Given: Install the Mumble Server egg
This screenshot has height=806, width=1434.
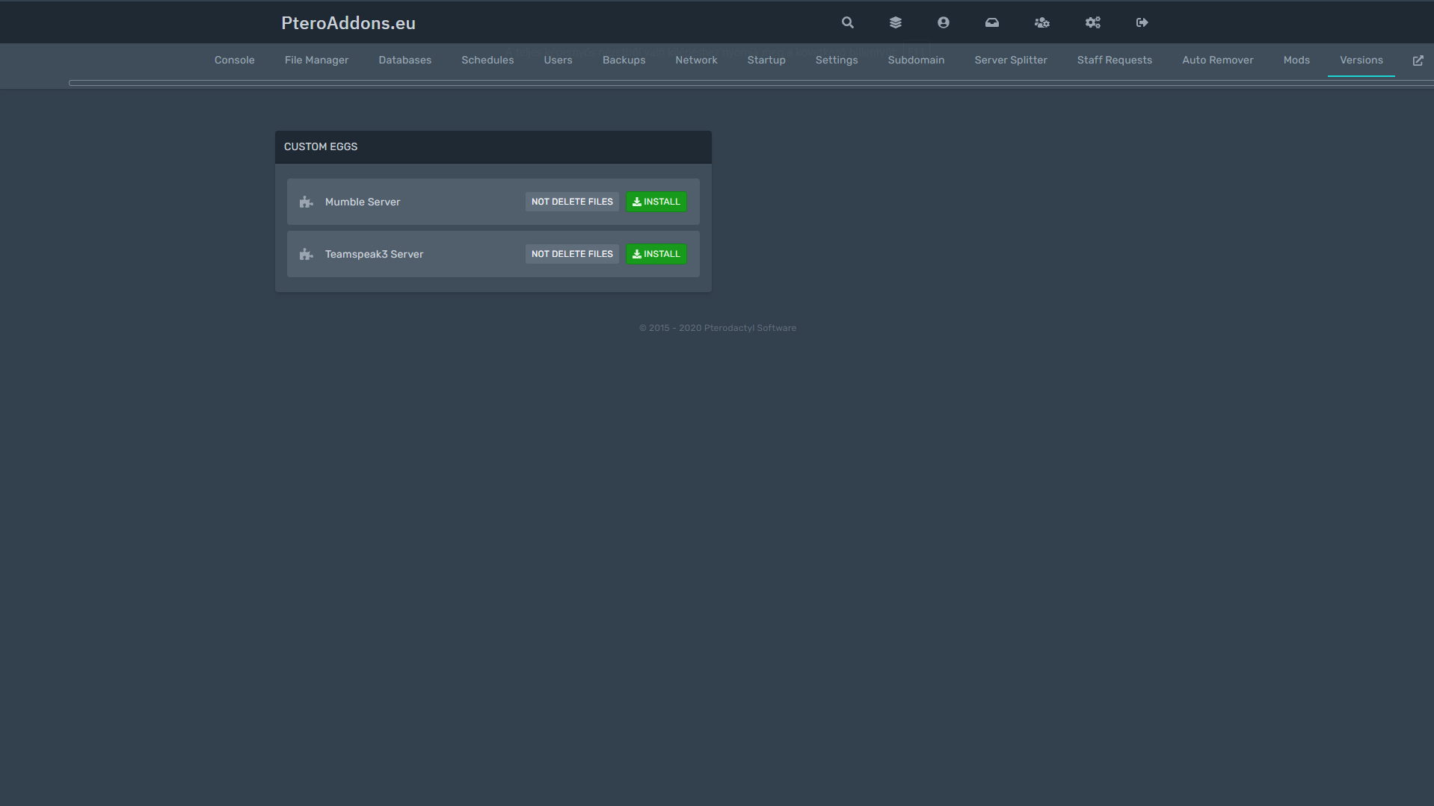Looking at the screenshot, I should point(656,202).
